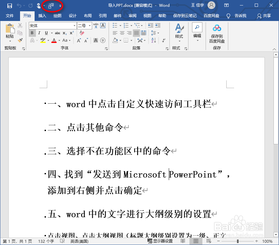Click Save to Baidu Netdisk button
This screenshot has height=245, width=279.
click(x=217, y=34)
